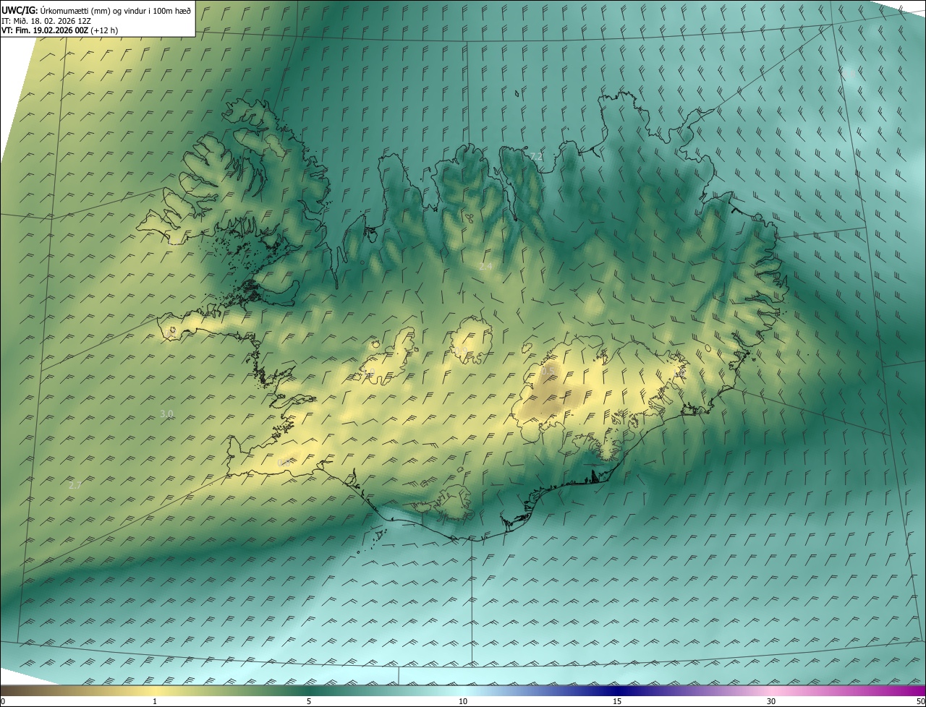Click the '2.4' value label on the map
The height and width of the screenshot is (707, 926).
tap(485, 267)
